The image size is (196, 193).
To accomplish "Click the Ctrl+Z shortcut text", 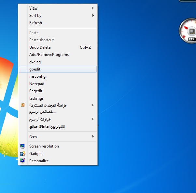I will [85, 47].
